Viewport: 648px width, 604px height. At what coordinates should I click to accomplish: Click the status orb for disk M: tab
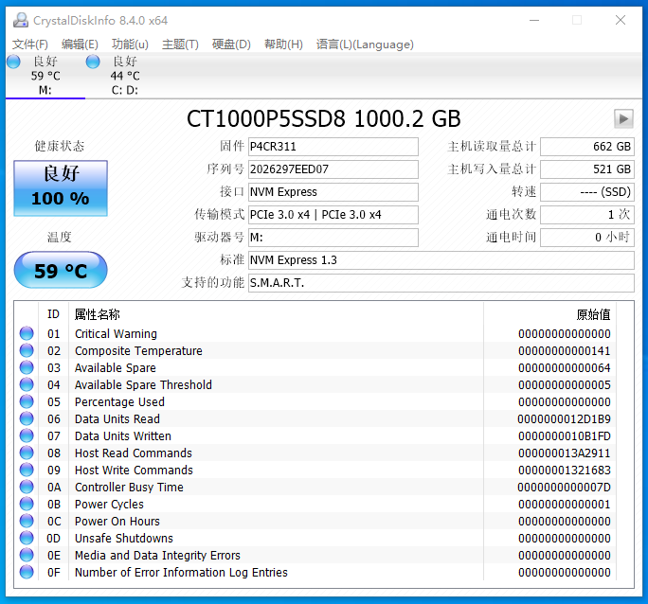point(13,62)
